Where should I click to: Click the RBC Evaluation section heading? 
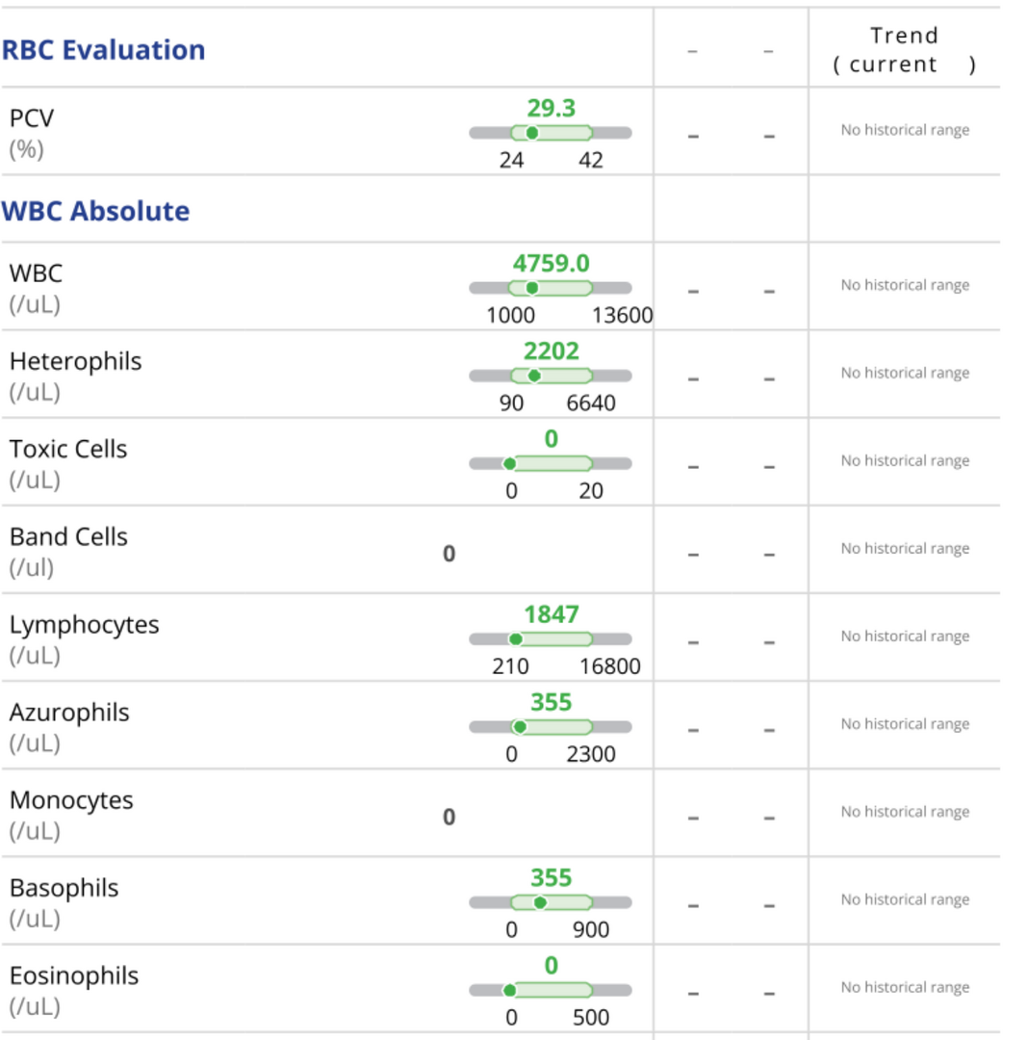pos(103,50)
